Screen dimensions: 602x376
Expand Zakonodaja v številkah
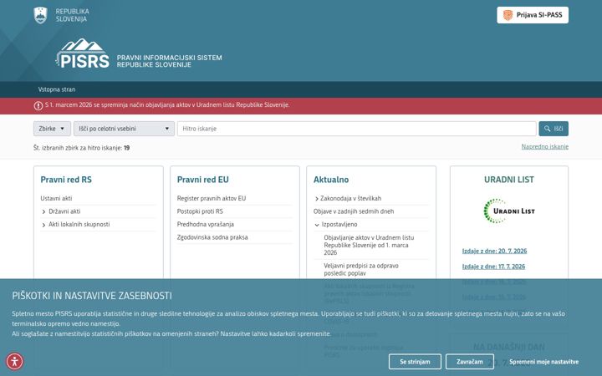point(350,198)
